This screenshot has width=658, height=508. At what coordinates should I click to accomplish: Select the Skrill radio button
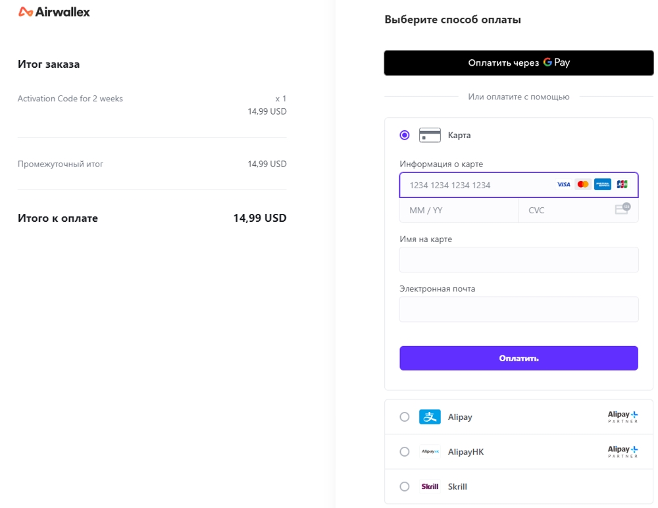pos(405,486)
